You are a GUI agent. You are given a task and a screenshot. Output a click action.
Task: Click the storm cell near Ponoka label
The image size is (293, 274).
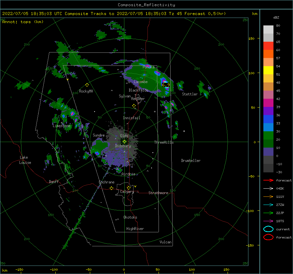click(x=147, y=65)
